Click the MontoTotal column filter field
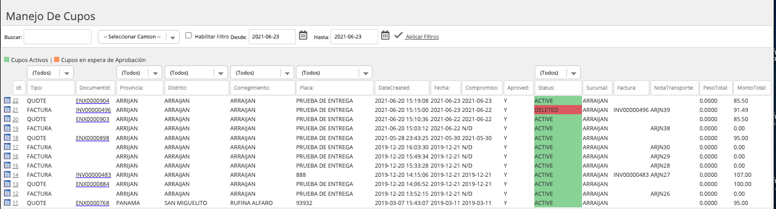 tap(752, 88)
